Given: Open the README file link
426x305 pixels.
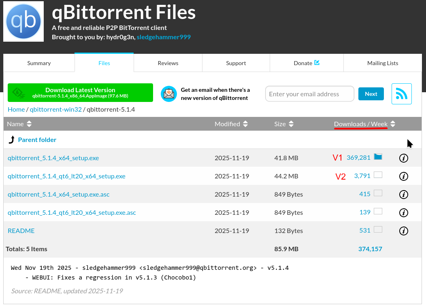Looking at the screenshot, I should (x=21, y=231).
